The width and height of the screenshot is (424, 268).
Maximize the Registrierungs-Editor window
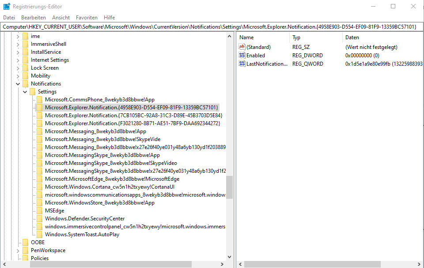tap(393, 6)
